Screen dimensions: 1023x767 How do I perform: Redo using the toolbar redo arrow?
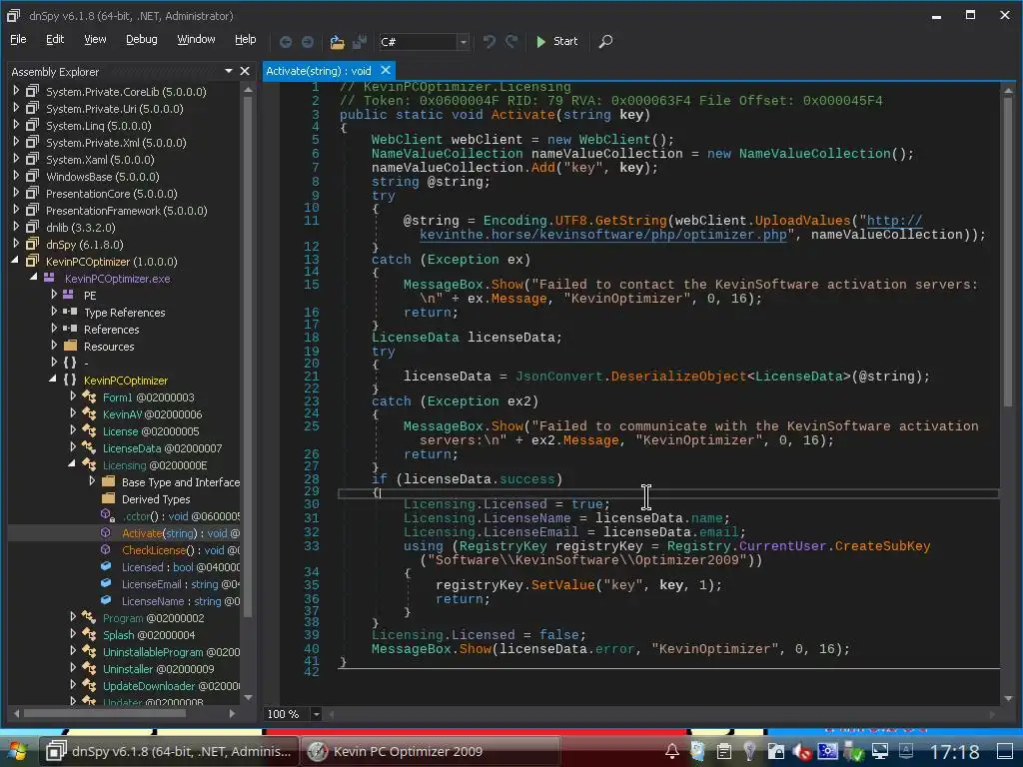511,42
